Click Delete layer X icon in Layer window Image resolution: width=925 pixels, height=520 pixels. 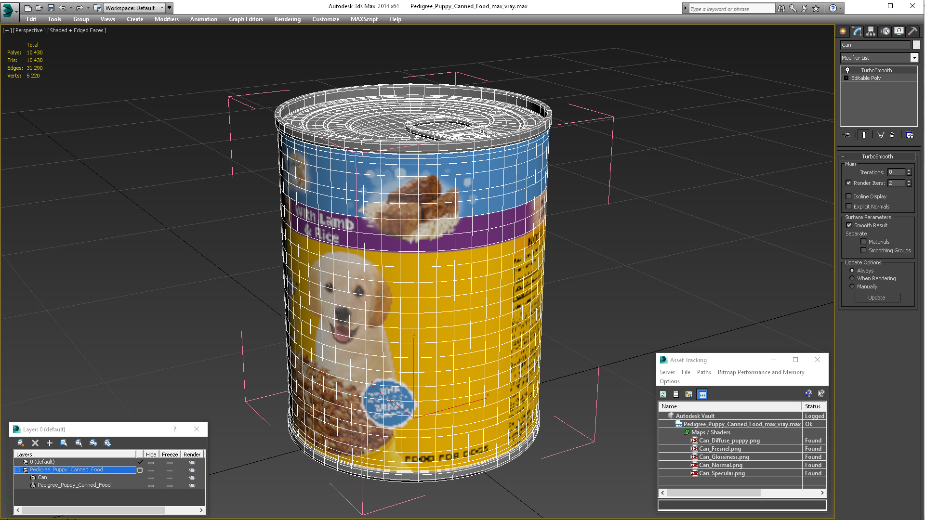pyautogui.click(x=35, y=443)
